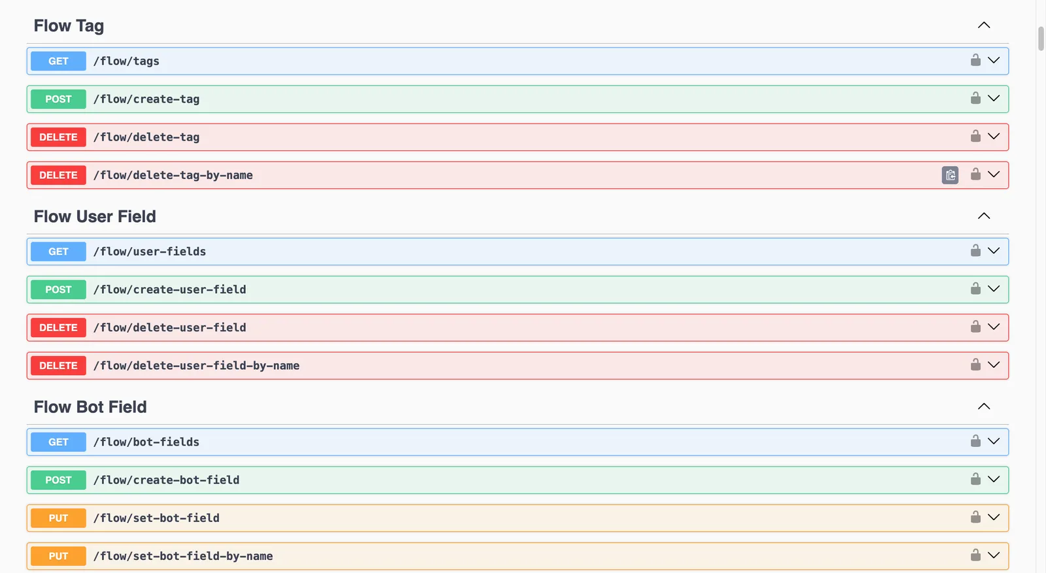The image size is (1046, 573).
Task: Expand the /flow/delete-user-field-by-name chevron
Action: [994, 364]
